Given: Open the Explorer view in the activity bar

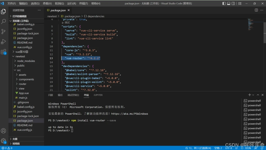Looking at the screenshot, I should pos(4,12).
